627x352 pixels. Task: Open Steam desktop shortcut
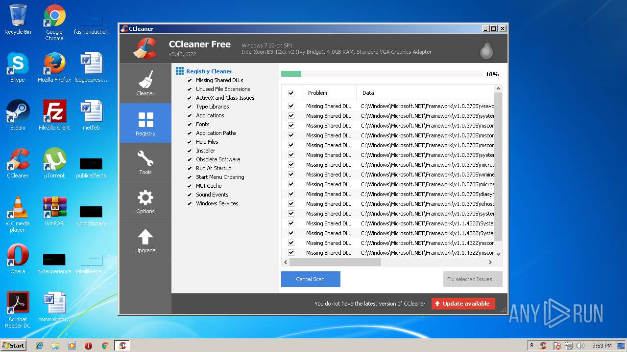18,115
